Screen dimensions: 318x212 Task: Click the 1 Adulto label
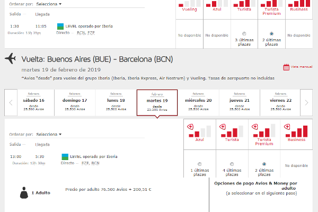[41, 193]
